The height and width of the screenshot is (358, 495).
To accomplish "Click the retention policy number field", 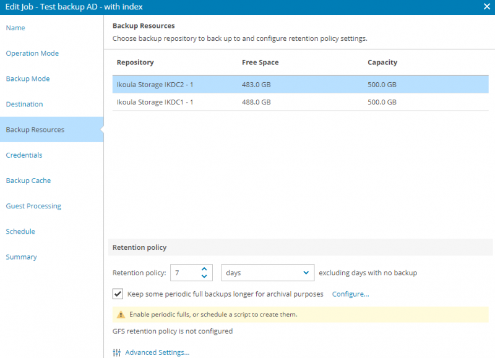I will tap(186, 273).
